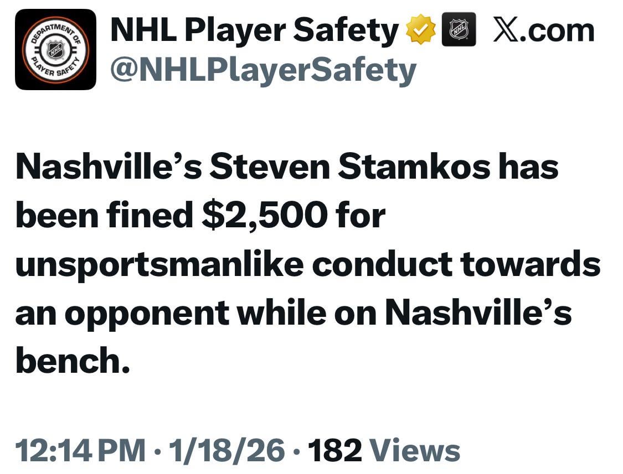Click the 1/18/26 post date

pyautogui.click(x=226, y=450)
